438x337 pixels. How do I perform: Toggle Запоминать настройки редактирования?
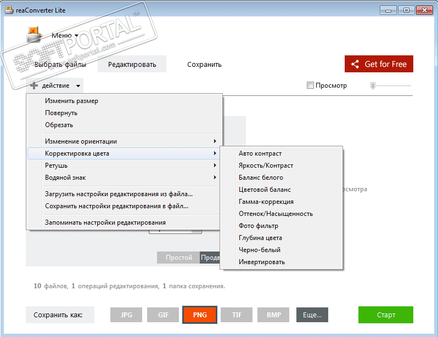(x=123, y=222)
